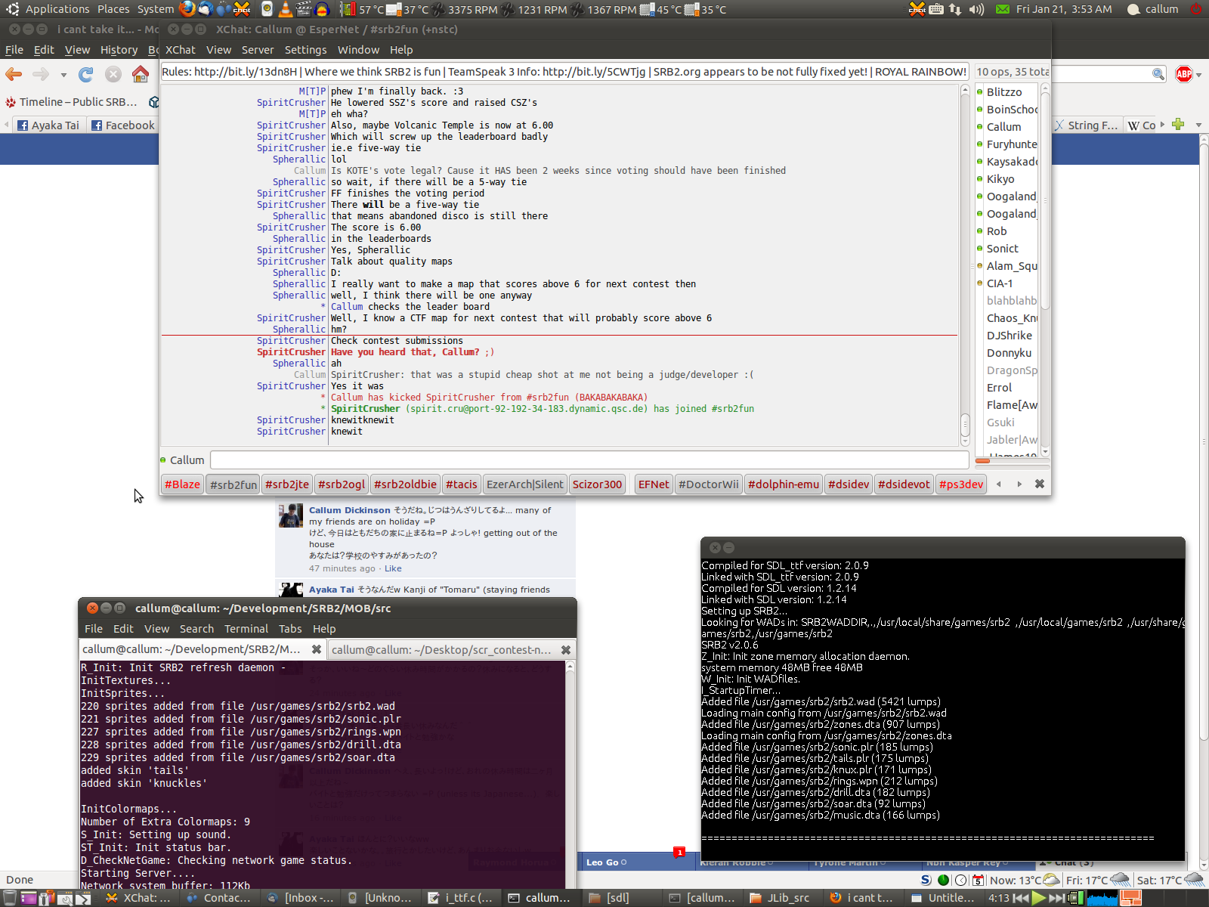Close the first terminal tab ~/Development/SRB2/M...

317,649
